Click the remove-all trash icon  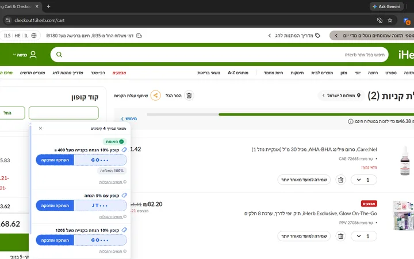(x=189, y=96)
